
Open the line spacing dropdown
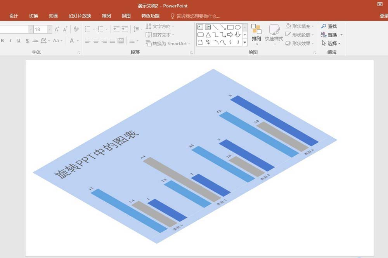[138, 29]
